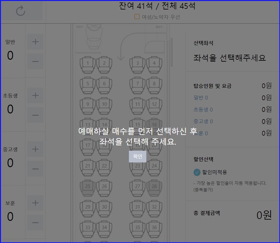
Task: Decrease the 중고생 passenger count
Action: [x=35, y=169]
